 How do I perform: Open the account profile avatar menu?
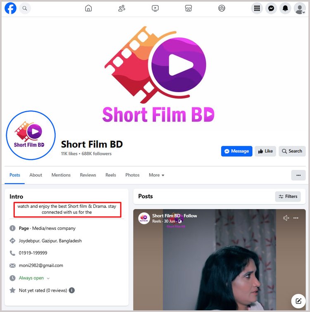click(300, 8)
